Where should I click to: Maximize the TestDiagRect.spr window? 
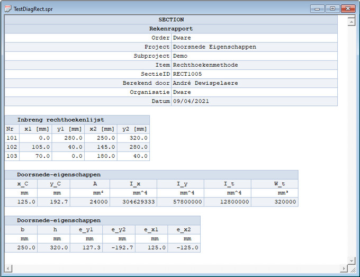pyautogui.click(x=332, y=8)
